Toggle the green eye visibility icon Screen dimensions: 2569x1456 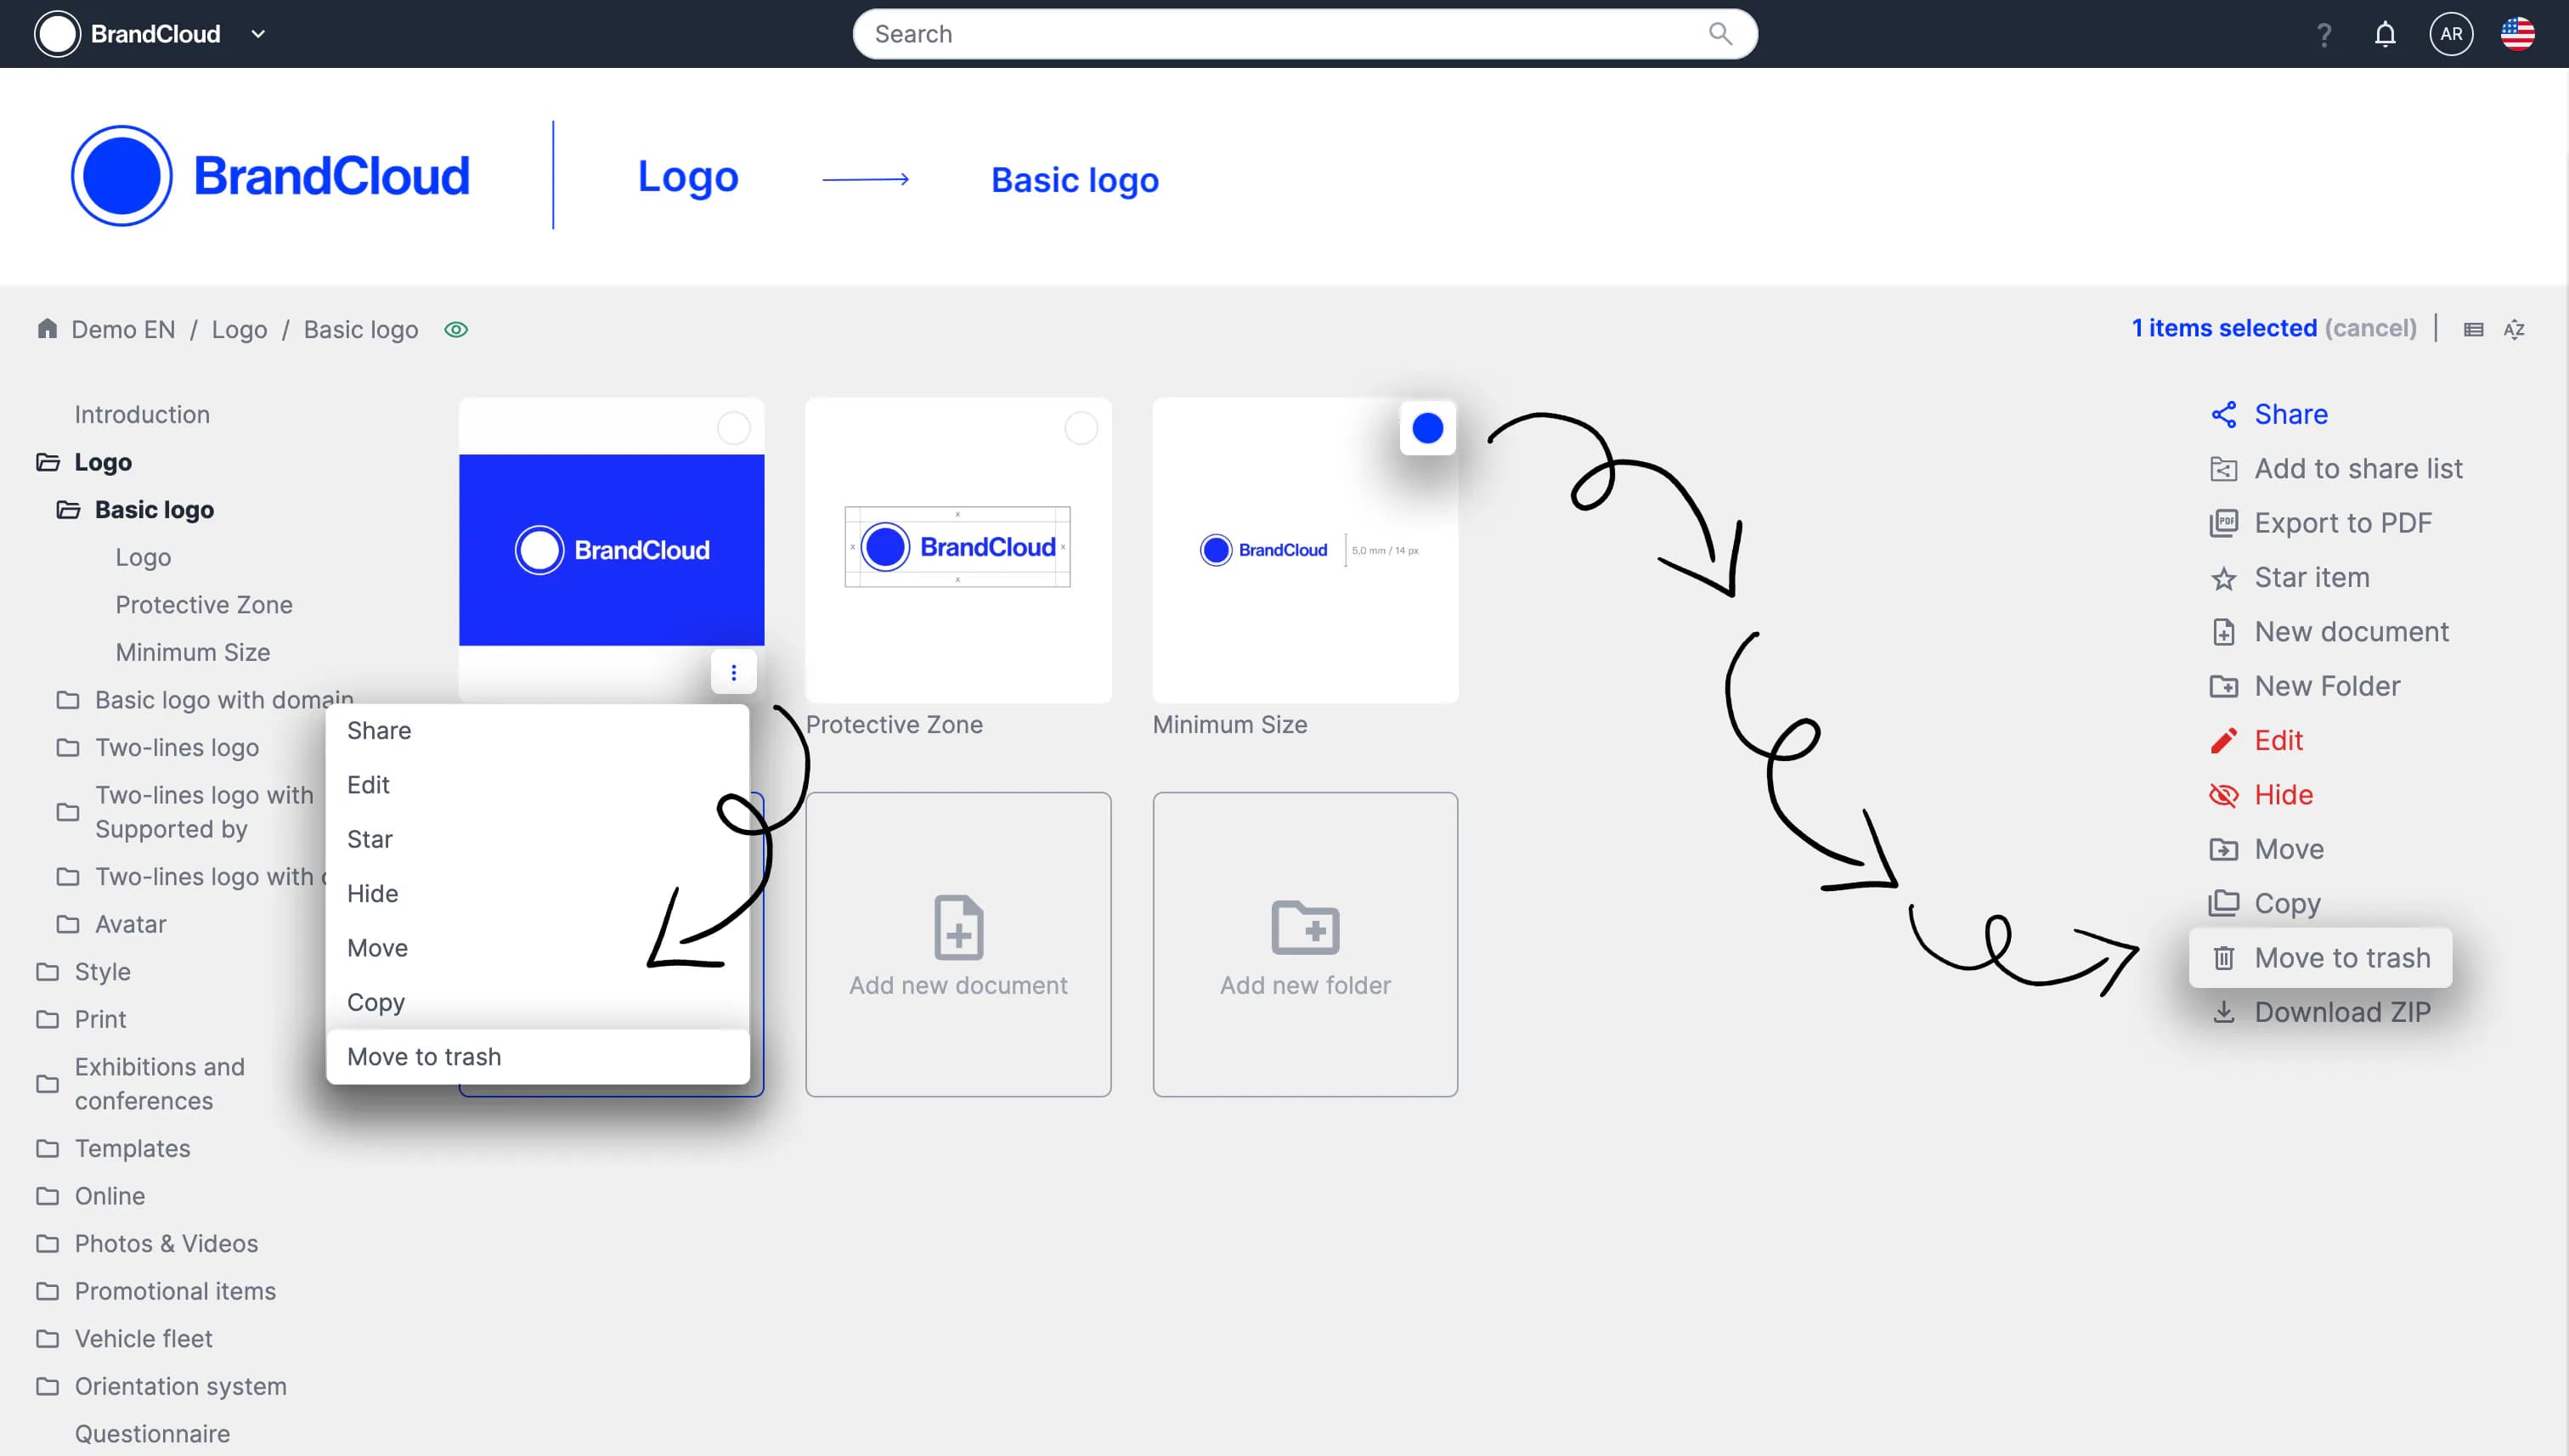[x=456, y=330]
